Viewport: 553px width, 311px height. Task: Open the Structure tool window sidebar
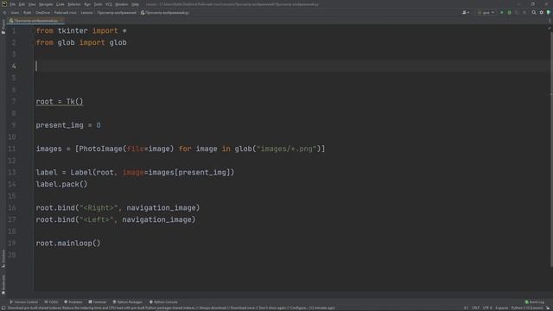[3, 258]
